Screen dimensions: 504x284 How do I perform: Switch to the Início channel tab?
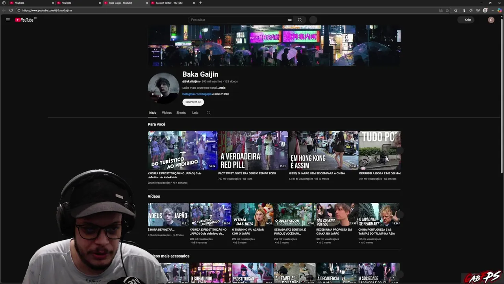(x=152, y=113)
